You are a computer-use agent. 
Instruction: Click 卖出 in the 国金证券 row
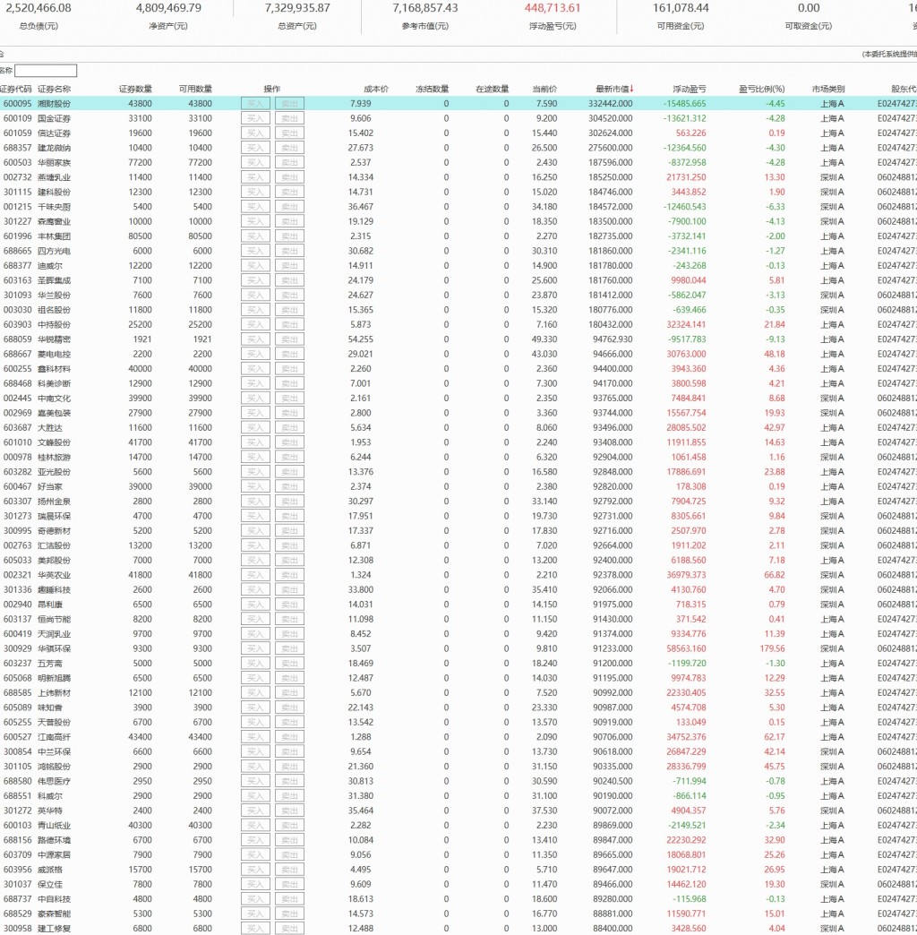coord(290,118)
